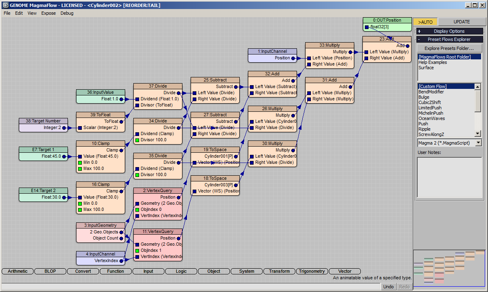Click the green Divisor 100.0 socket in 34:Divide
This screenshot has width=488, height=292.
point(137,140)
